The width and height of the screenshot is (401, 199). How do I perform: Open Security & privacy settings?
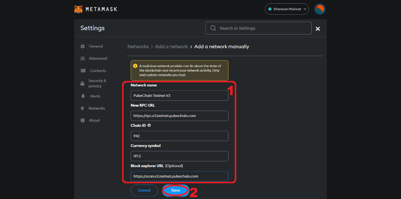pyautogui.click(x=97, y=83)
